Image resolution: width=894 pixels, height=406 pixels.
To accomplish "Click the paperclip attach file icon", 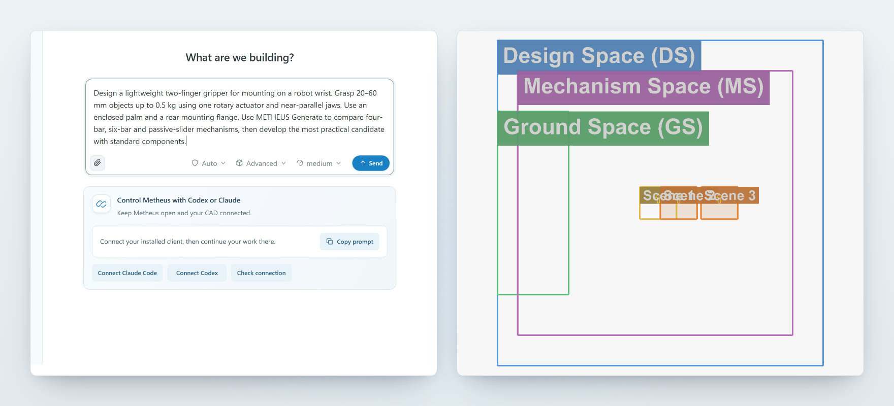I will (x=98, y=163).
